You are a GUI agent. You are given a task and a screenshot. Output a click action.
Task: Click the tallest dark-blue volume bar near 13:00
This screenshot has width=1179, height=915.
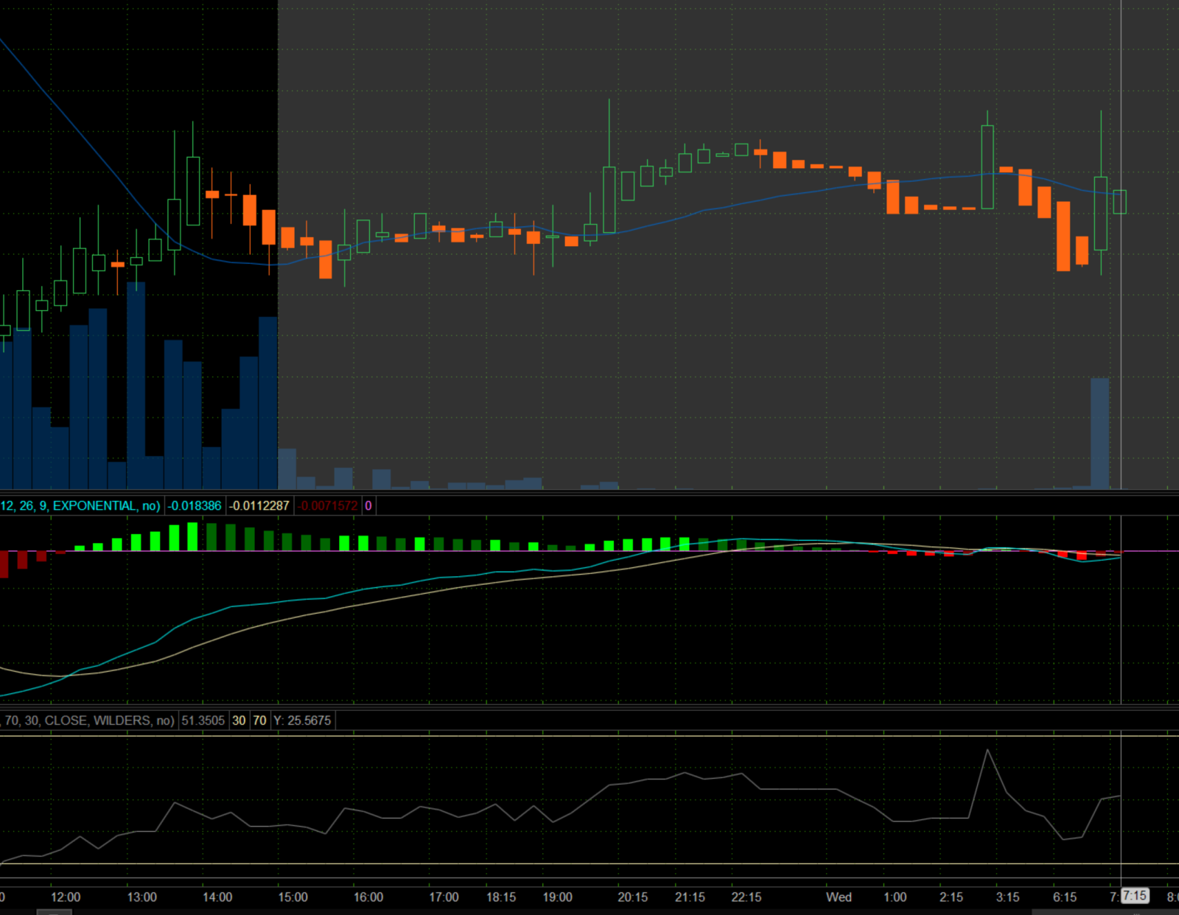(x=136, y=385)
